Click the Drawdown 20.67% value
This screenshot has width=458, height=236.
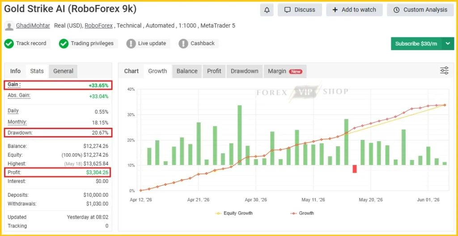[100, 133]
